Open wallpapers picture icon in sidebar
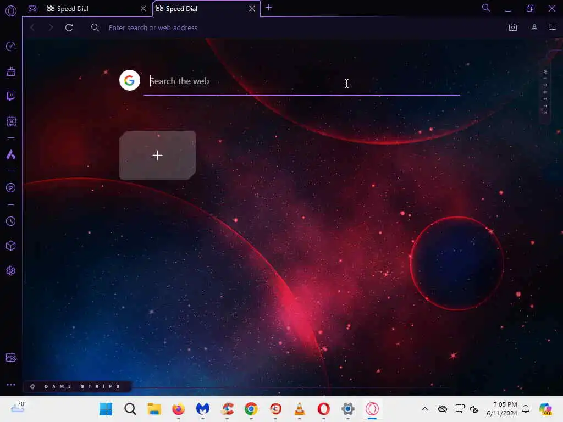The image size is (563, 422). 11,357
